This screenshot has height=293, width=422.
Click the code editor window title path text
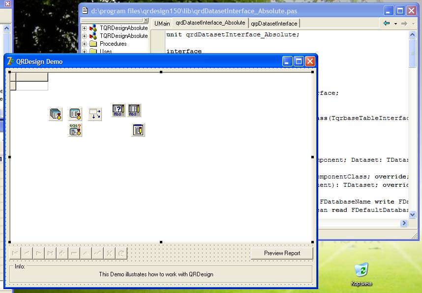tap(194, 11)
